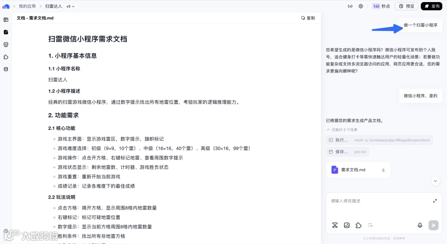The height and width of the screenshot is (244, 447).
Task: Click the terminal icon of 执行 task
Action: tap(331, 140)
